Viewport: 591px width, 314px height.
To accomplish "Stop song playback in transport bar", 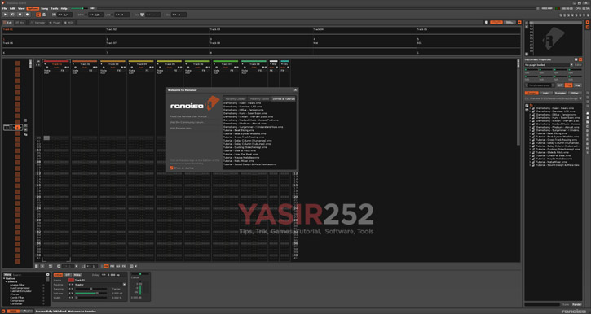I will 20,15.
